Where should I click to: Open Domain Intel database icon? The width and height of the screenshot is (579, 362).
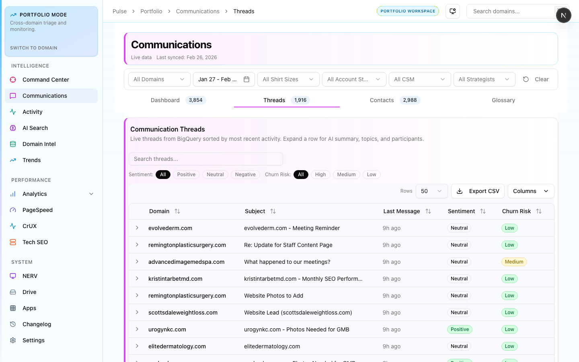click(13, 144)
